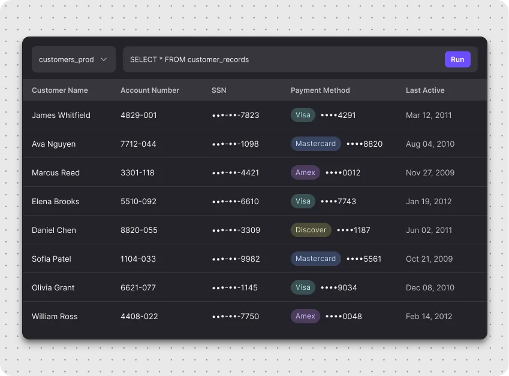509x376 pixels.
Task: Select the Marcus Reed name cell
Action: pos(56,172)
